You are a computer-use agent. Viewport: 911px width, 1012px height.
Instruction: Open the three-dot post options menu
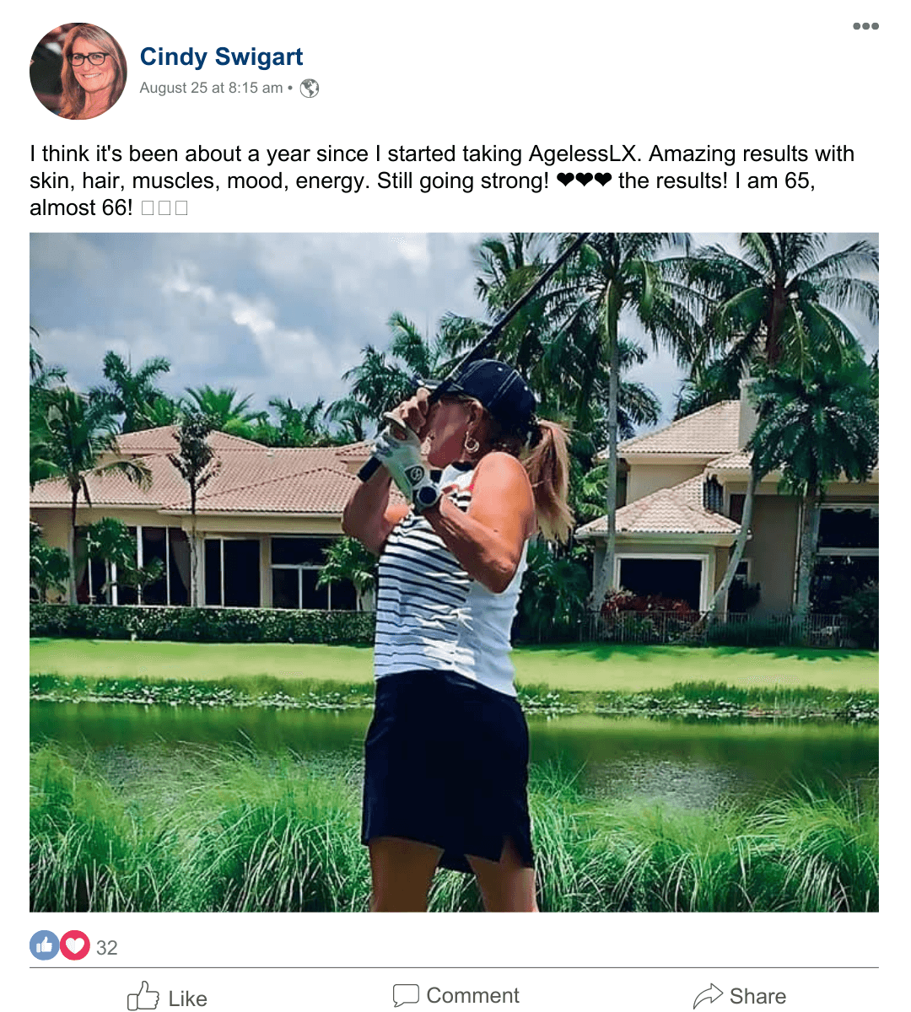point(865,26)
